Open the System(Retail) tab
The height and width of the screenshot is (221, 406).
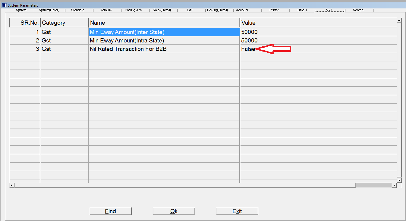click(x=49, y=10)
